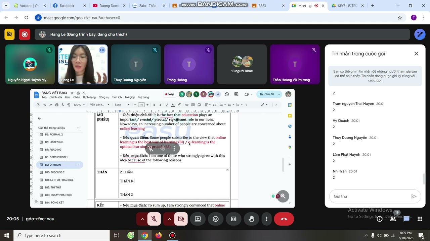Open text color A swatch
This screenshot has height=241, width=430.
click(173, 105)
